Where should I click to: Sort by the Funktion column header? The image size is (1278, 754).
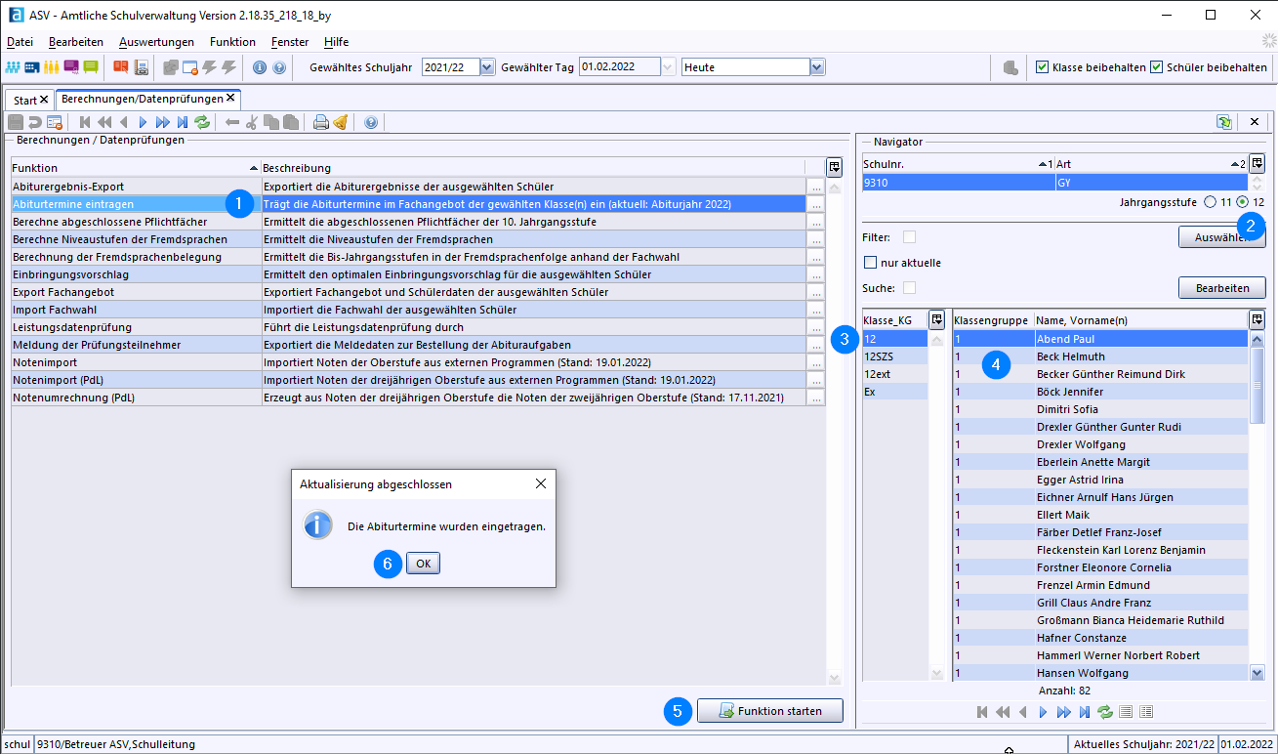(136, 168)
